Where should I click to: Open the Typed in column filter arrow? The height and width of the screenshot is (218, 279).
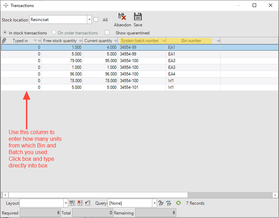click(35, 41)
